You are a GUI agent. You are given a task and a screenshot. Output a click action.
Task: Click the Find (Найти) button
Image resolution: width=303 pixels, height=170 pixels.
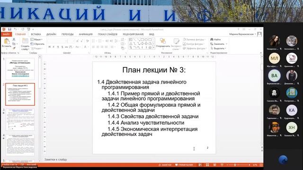215,40
